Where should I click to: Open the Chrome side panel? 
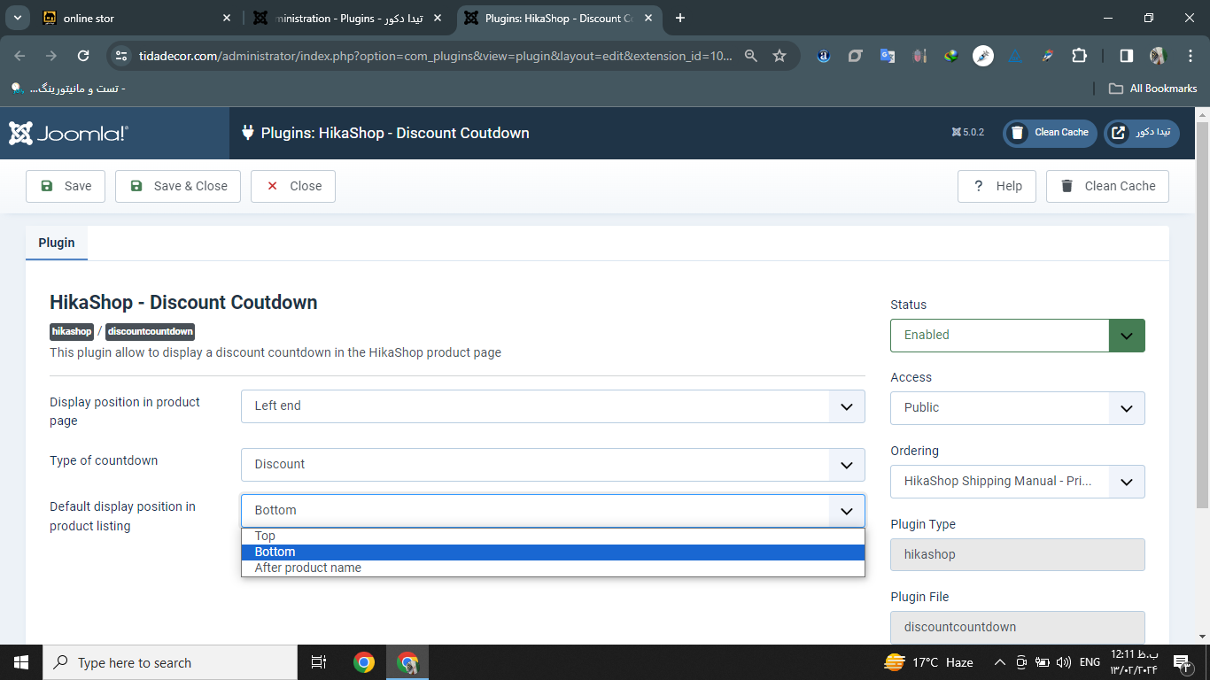tap(1126, 56)
